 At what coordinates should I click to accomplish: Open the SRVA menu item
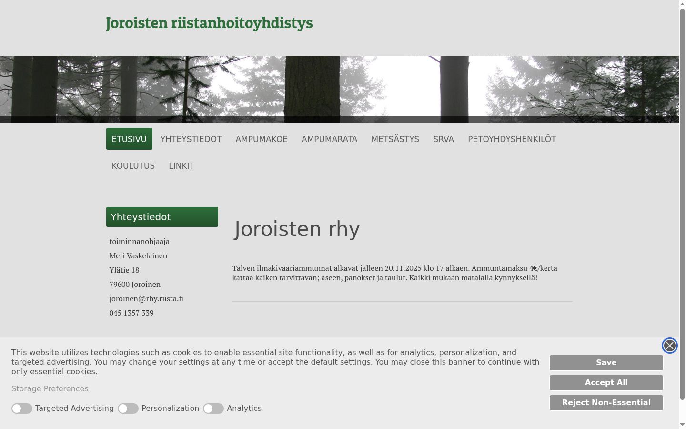[x=444, y=139]
